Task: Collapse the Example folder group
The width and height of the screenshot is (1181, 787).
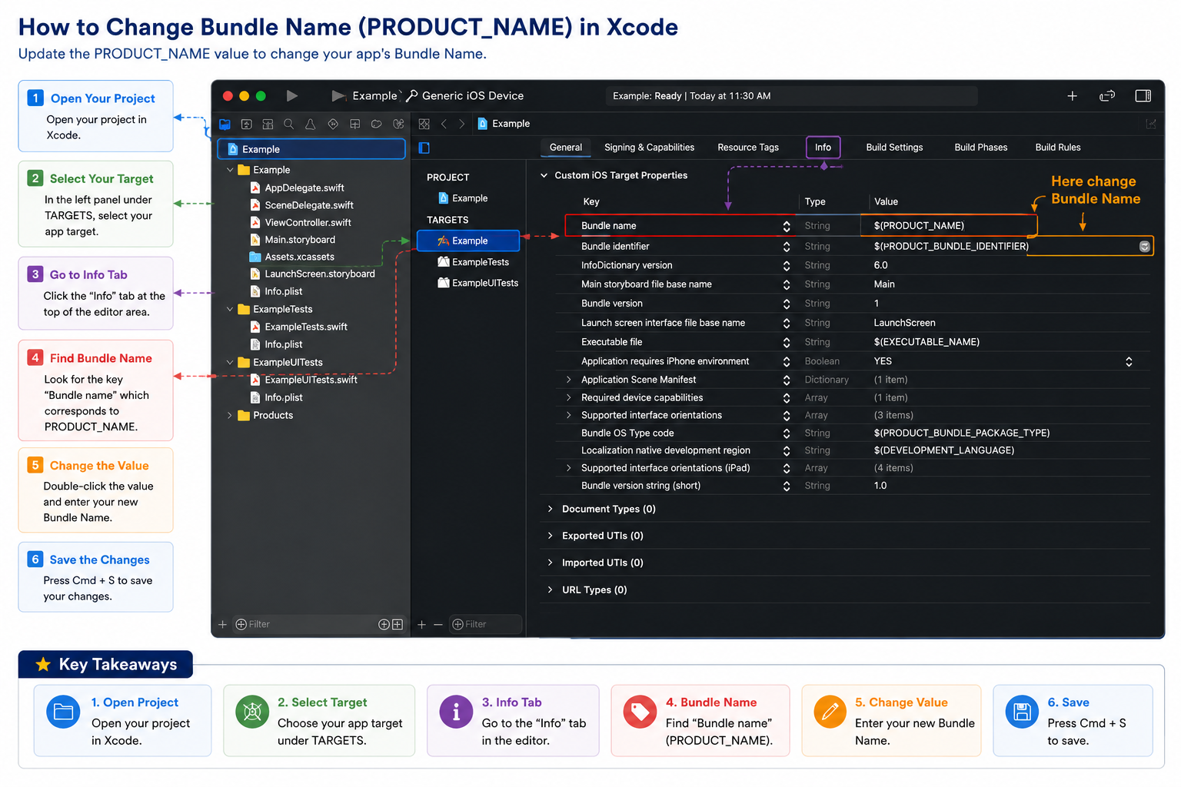Action: coord(229,170)
